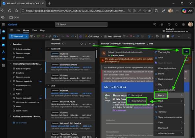Open the notifications bell icon
Viewport: 195px width, 138px height.
point(176,24)
